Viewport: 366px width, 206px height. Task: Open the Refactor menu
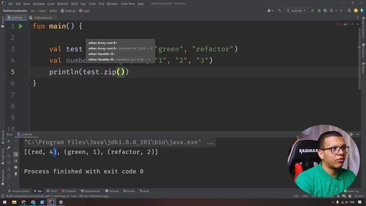[62, 4]
